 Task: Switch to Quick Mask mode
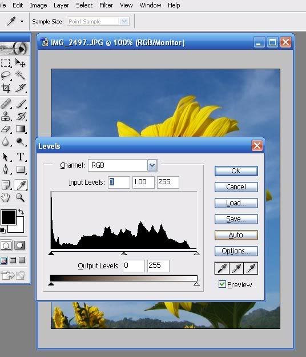click(20, 245)
